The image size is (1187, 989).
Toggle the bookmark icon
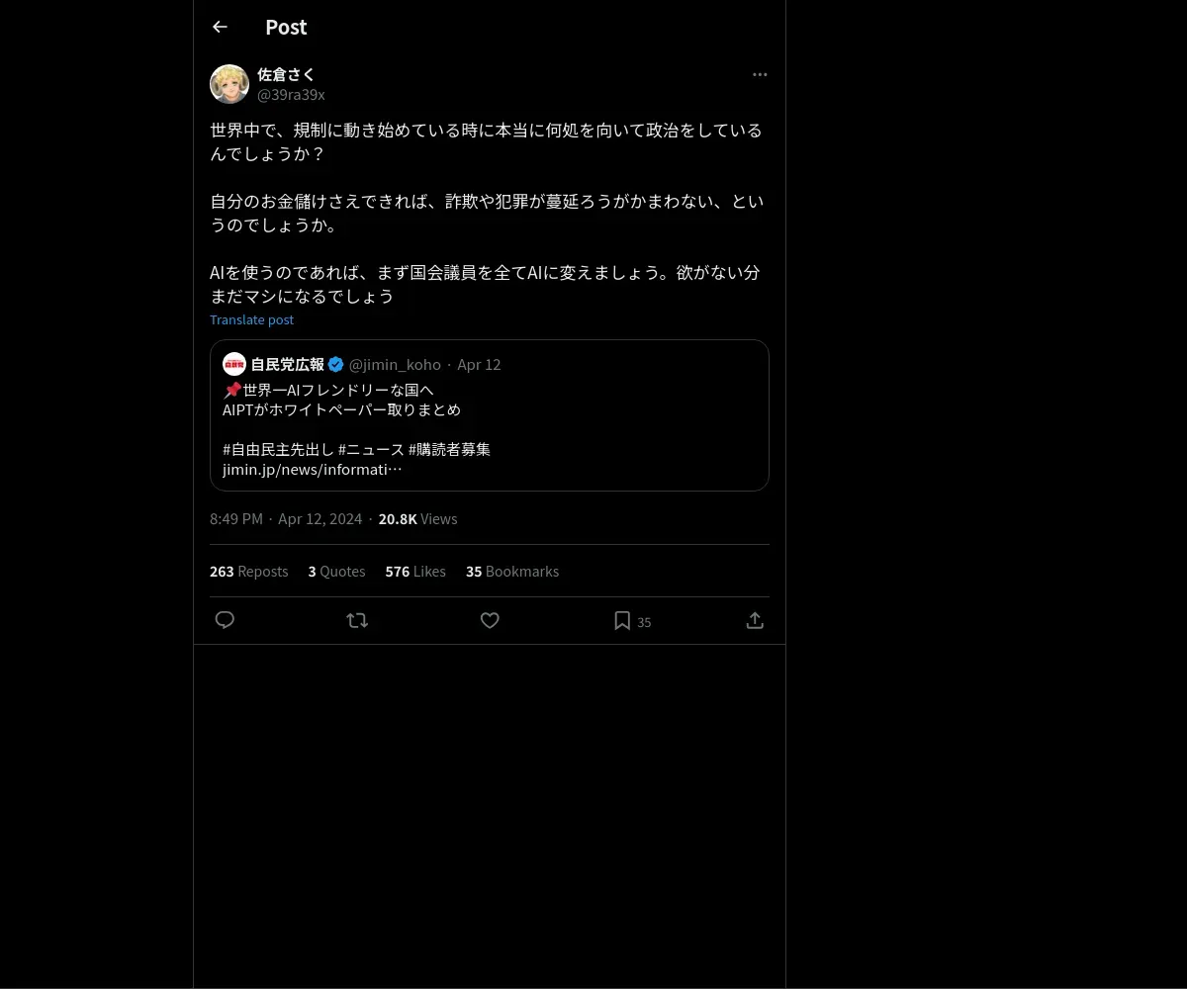(x=622, y=620)
